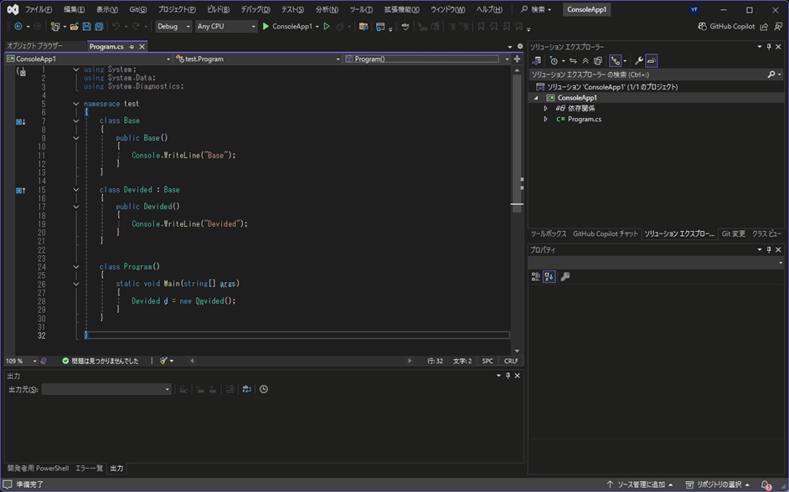This screenshot has height=492, width=789.
Task: Open Solution Explorer properties wrench icon
Action: click(x=639, y=61)
